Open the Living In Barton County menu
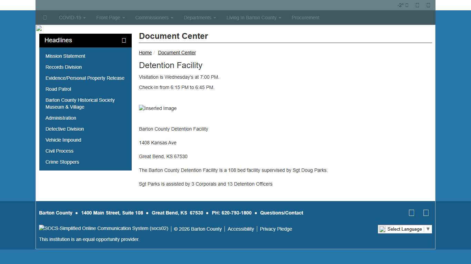471x264 pixels. pyautogui.click(x=253, y=18)
